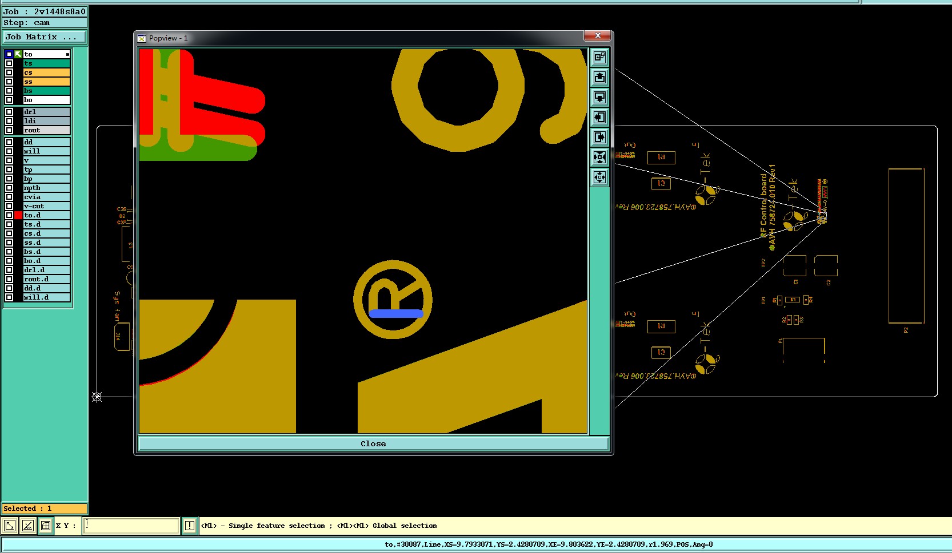Select the 'rout' layer name

click(46, 130)
